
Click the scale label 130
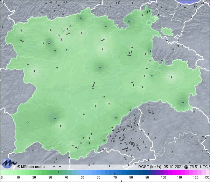coord(207,177)
